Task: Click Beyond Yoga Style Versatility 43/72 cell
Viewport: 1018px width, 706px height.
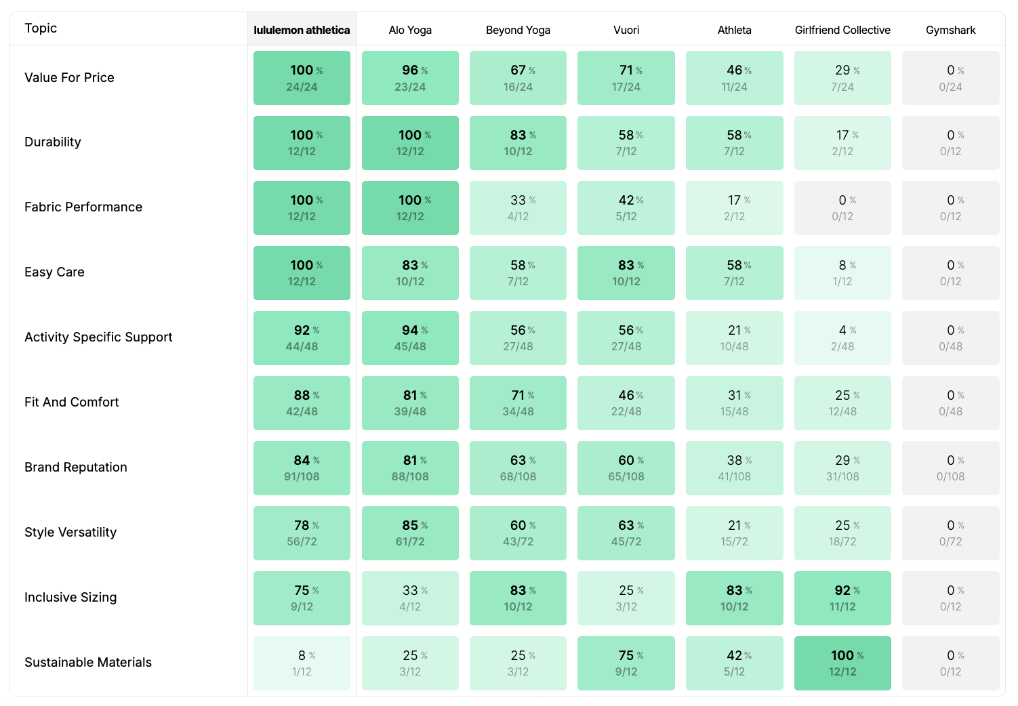Action: 518,533
